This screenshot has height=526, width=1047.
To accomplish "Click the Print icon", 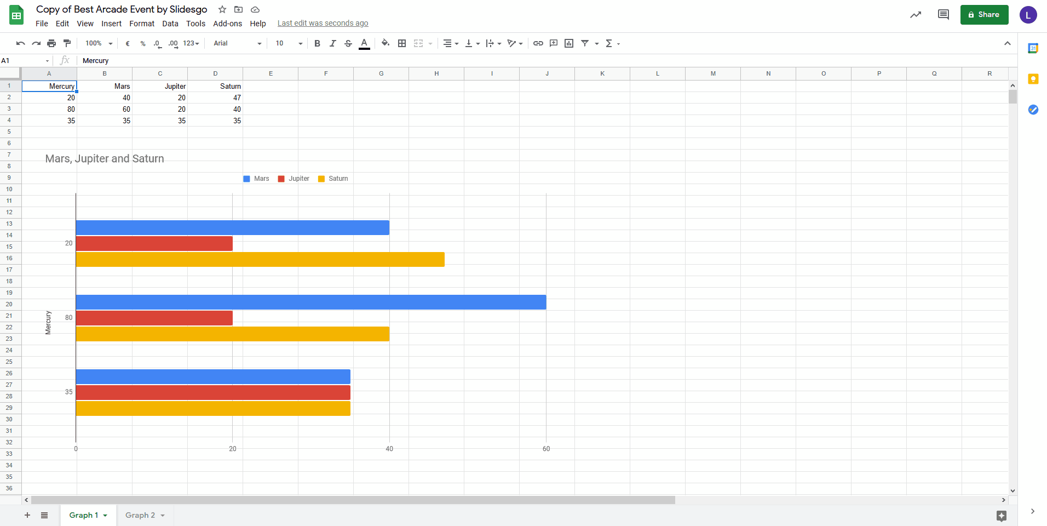I will (51, 43).
